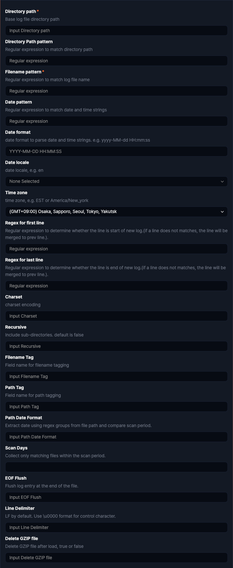Image resolution: width=233 pixels, height=568 pixels.
Task: Focus the Scan Days input field
Action: tap(116, 467)
